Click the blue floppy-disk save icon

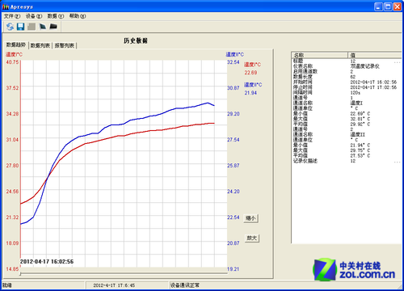pos(20,27)
